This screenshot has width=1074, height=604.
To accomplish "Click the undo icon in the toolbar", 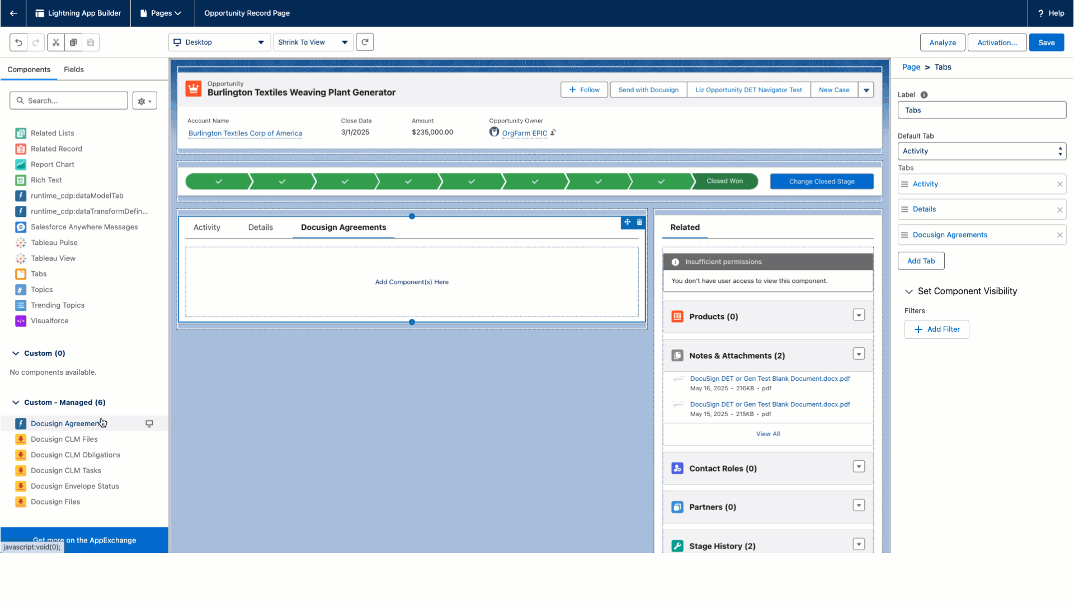I will click(x=17, y=42).
